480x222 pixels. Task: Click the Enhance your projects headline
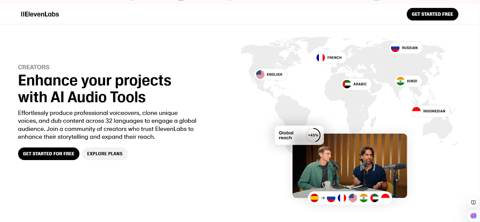pos(94,89)
